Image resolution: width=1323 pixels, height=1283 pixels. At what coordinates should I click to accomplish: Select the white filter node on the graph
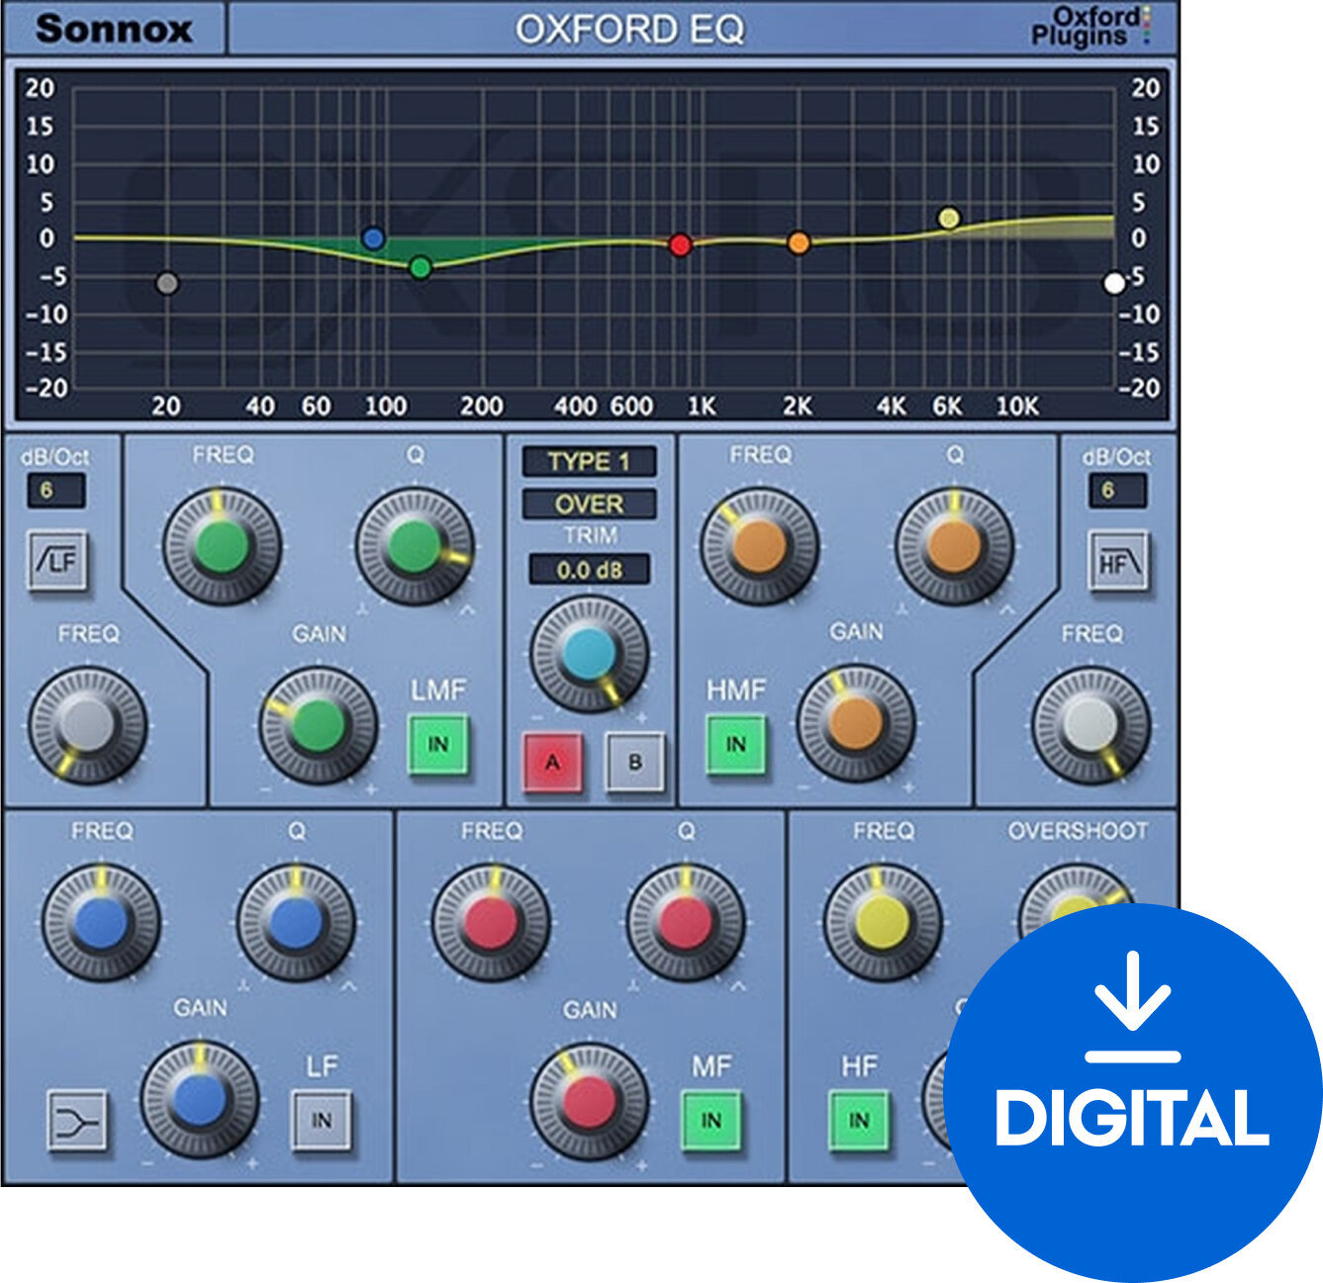click(x=1114, y=284)
